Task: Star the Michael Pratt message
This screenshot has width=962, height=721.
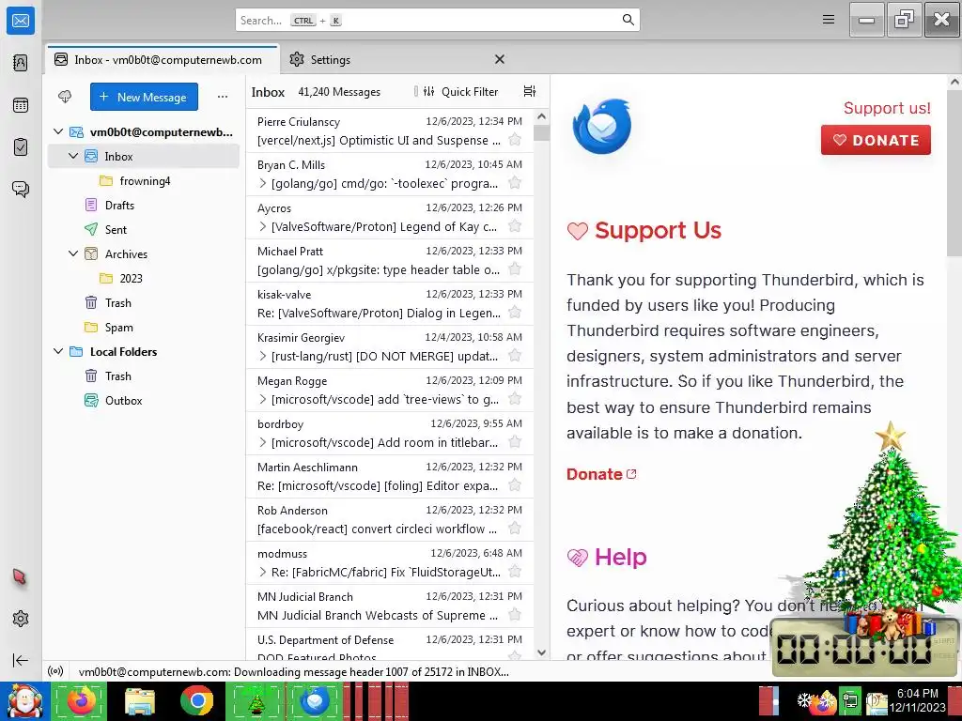Action: coord(515,269)
